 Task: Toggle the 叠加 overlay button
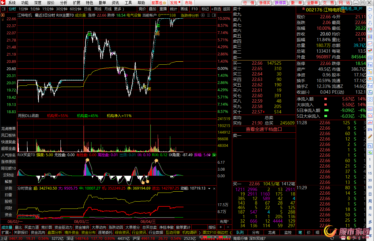click(153, 9)
